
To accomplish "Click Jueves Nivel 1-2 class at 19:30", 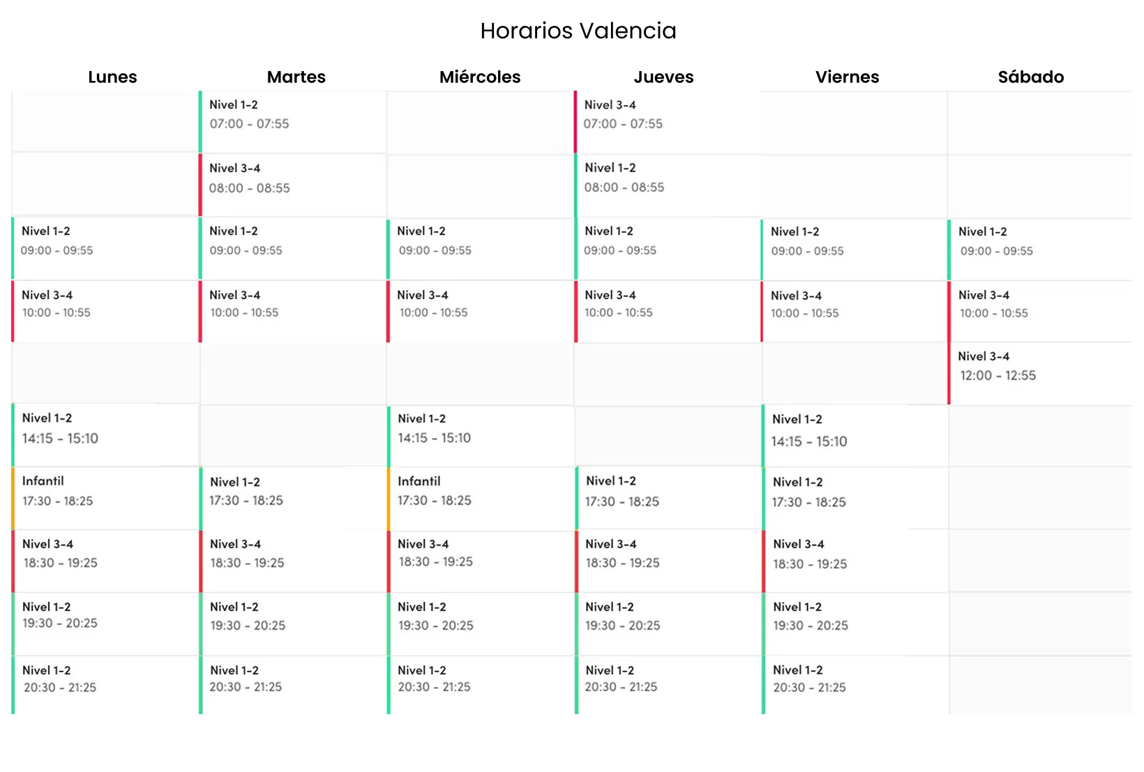I will pos(668,623).
